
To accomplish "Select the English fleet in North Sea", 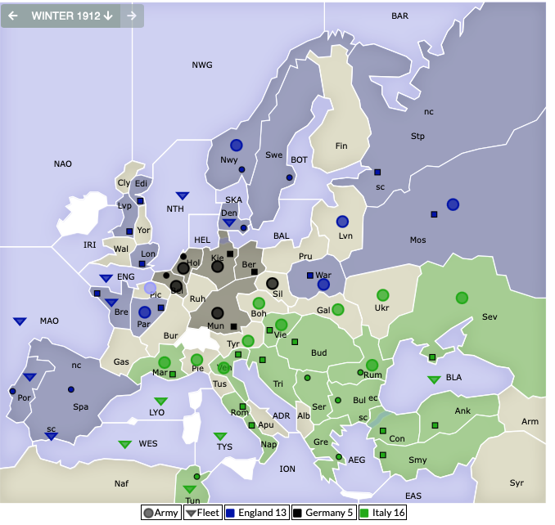I will (x=183, y=195).
